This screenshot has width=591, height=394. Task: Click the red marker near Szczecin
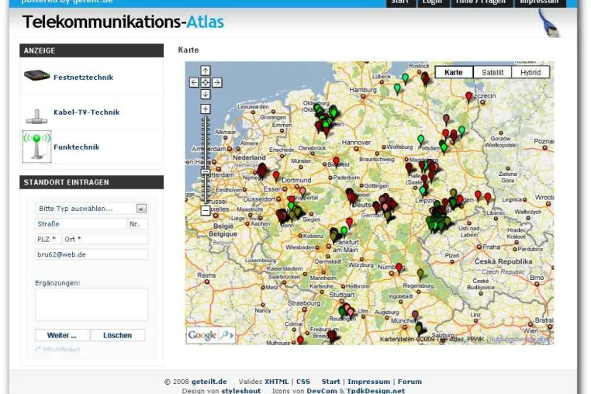[468, 97]
